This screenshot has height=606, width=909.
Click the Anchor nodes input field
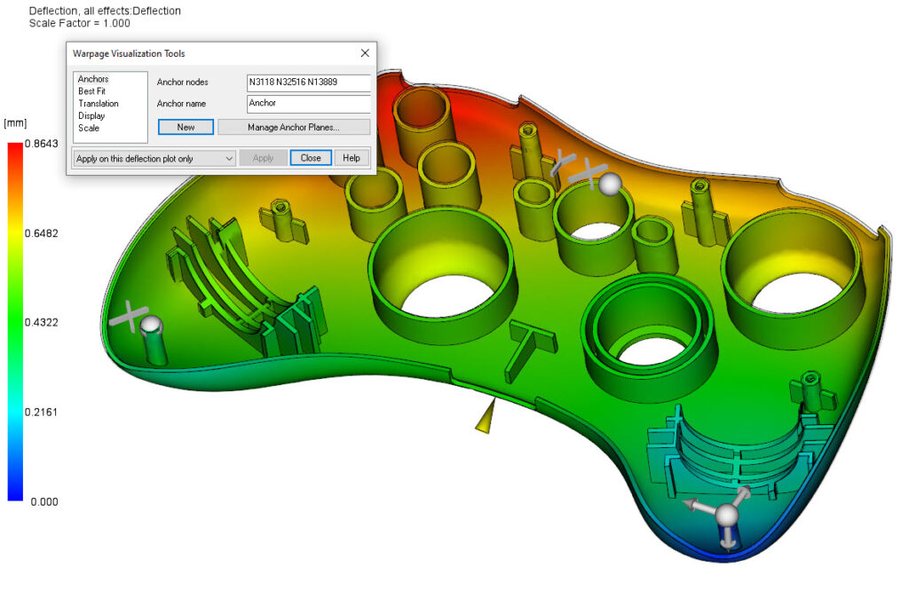pyautogui.click(x=308, y=83)
